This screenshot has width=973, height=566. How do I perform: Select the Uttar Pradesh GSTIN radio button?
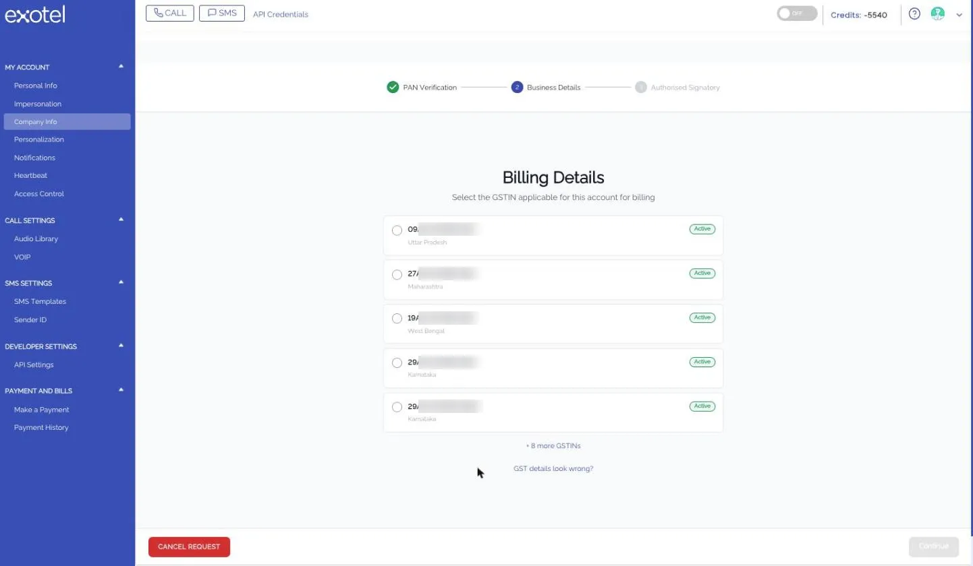(x=397, y=230)
